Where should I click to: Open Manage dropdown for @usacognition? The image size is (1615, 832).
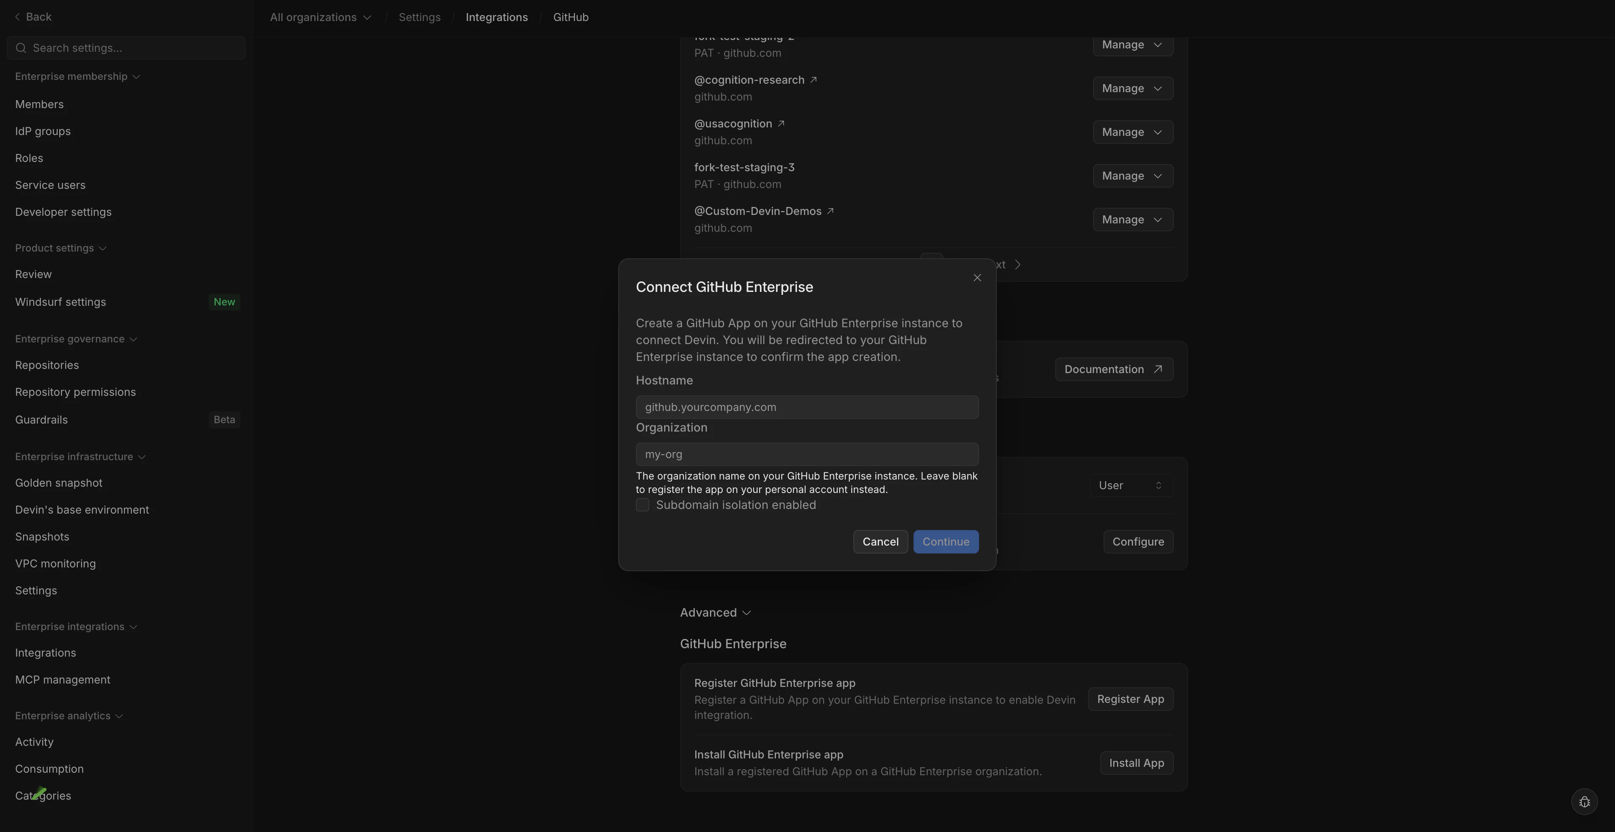[x=1132, y=132]
